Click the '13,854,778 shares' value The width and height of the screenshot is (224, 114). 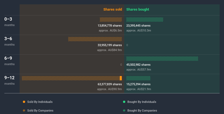[x=110, y=26]
